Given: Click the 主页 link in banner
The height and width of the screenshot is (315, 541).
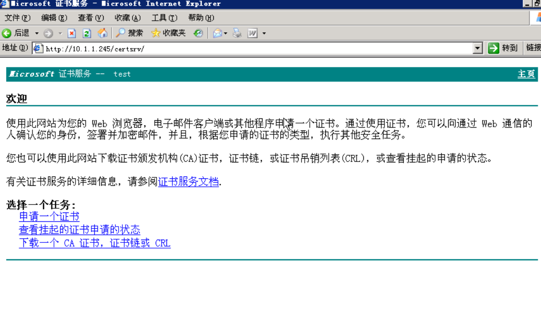Looking at the screenshot, I should click(526, 74).
